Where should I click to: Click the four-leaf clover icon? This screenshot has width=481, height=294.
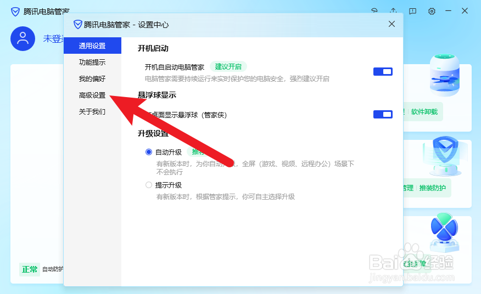445,232
